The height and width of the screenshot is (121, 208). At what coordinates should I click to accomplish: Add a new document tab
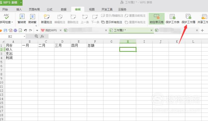point(202,30)
